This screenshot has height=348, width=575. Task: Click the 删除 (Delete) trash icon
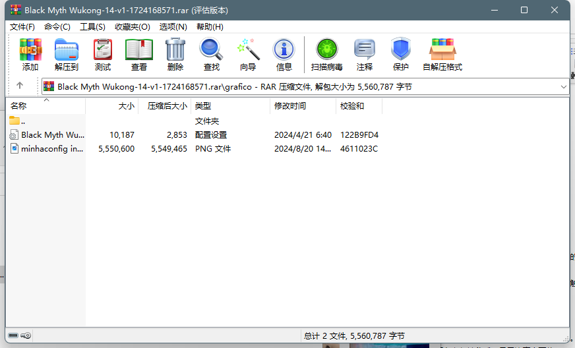pyautogui.click(x=175, y=49)
